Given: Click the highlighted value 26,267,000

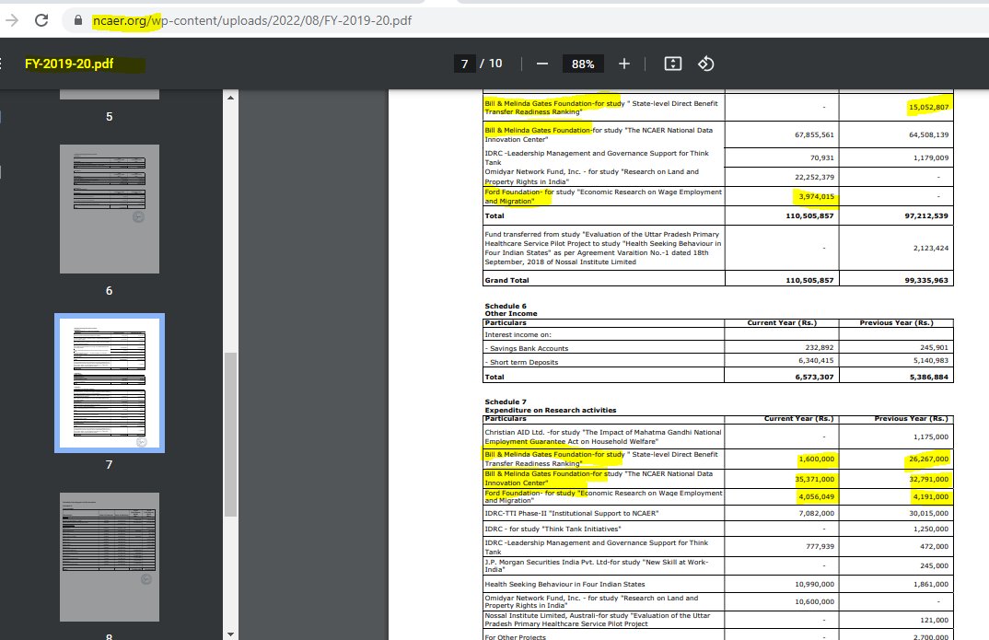Looking at the screenshot, I should 928,459.
